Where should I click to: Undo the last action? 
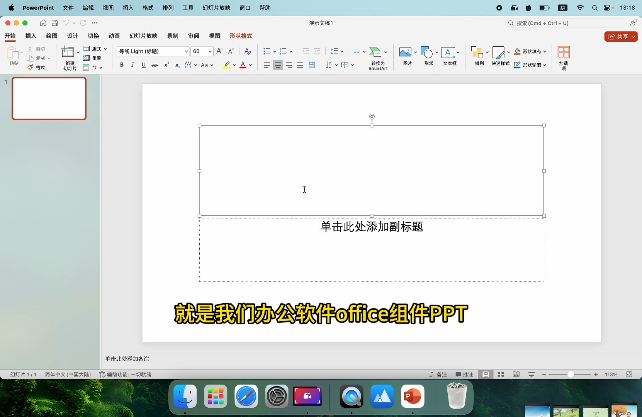[66, 23]
